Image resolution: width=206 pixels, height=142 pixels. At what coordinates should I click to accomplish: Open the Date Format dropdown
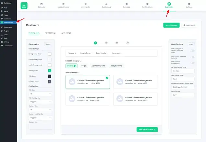coord(183,95)
